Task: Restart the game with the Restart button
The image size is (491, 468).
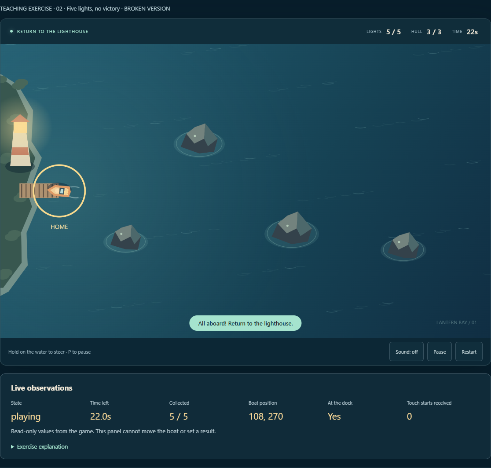Action: 469,351
